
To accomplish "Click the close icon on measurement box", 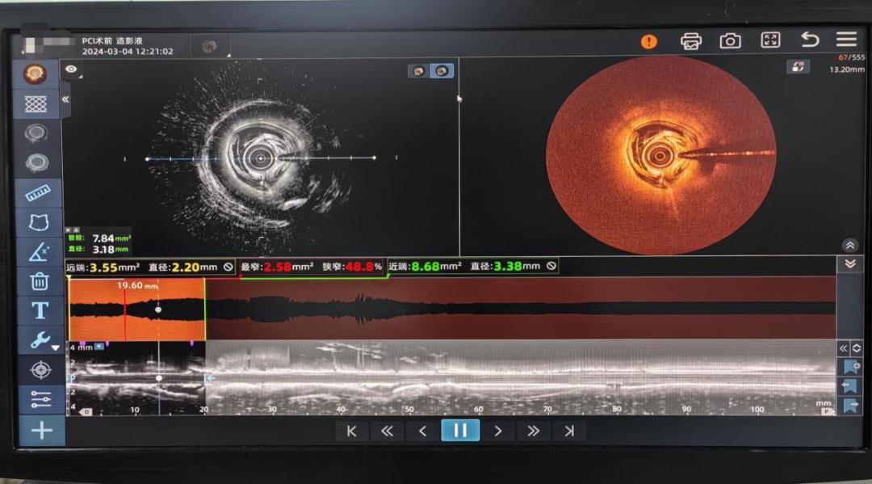I will click(x=69, y=229).
